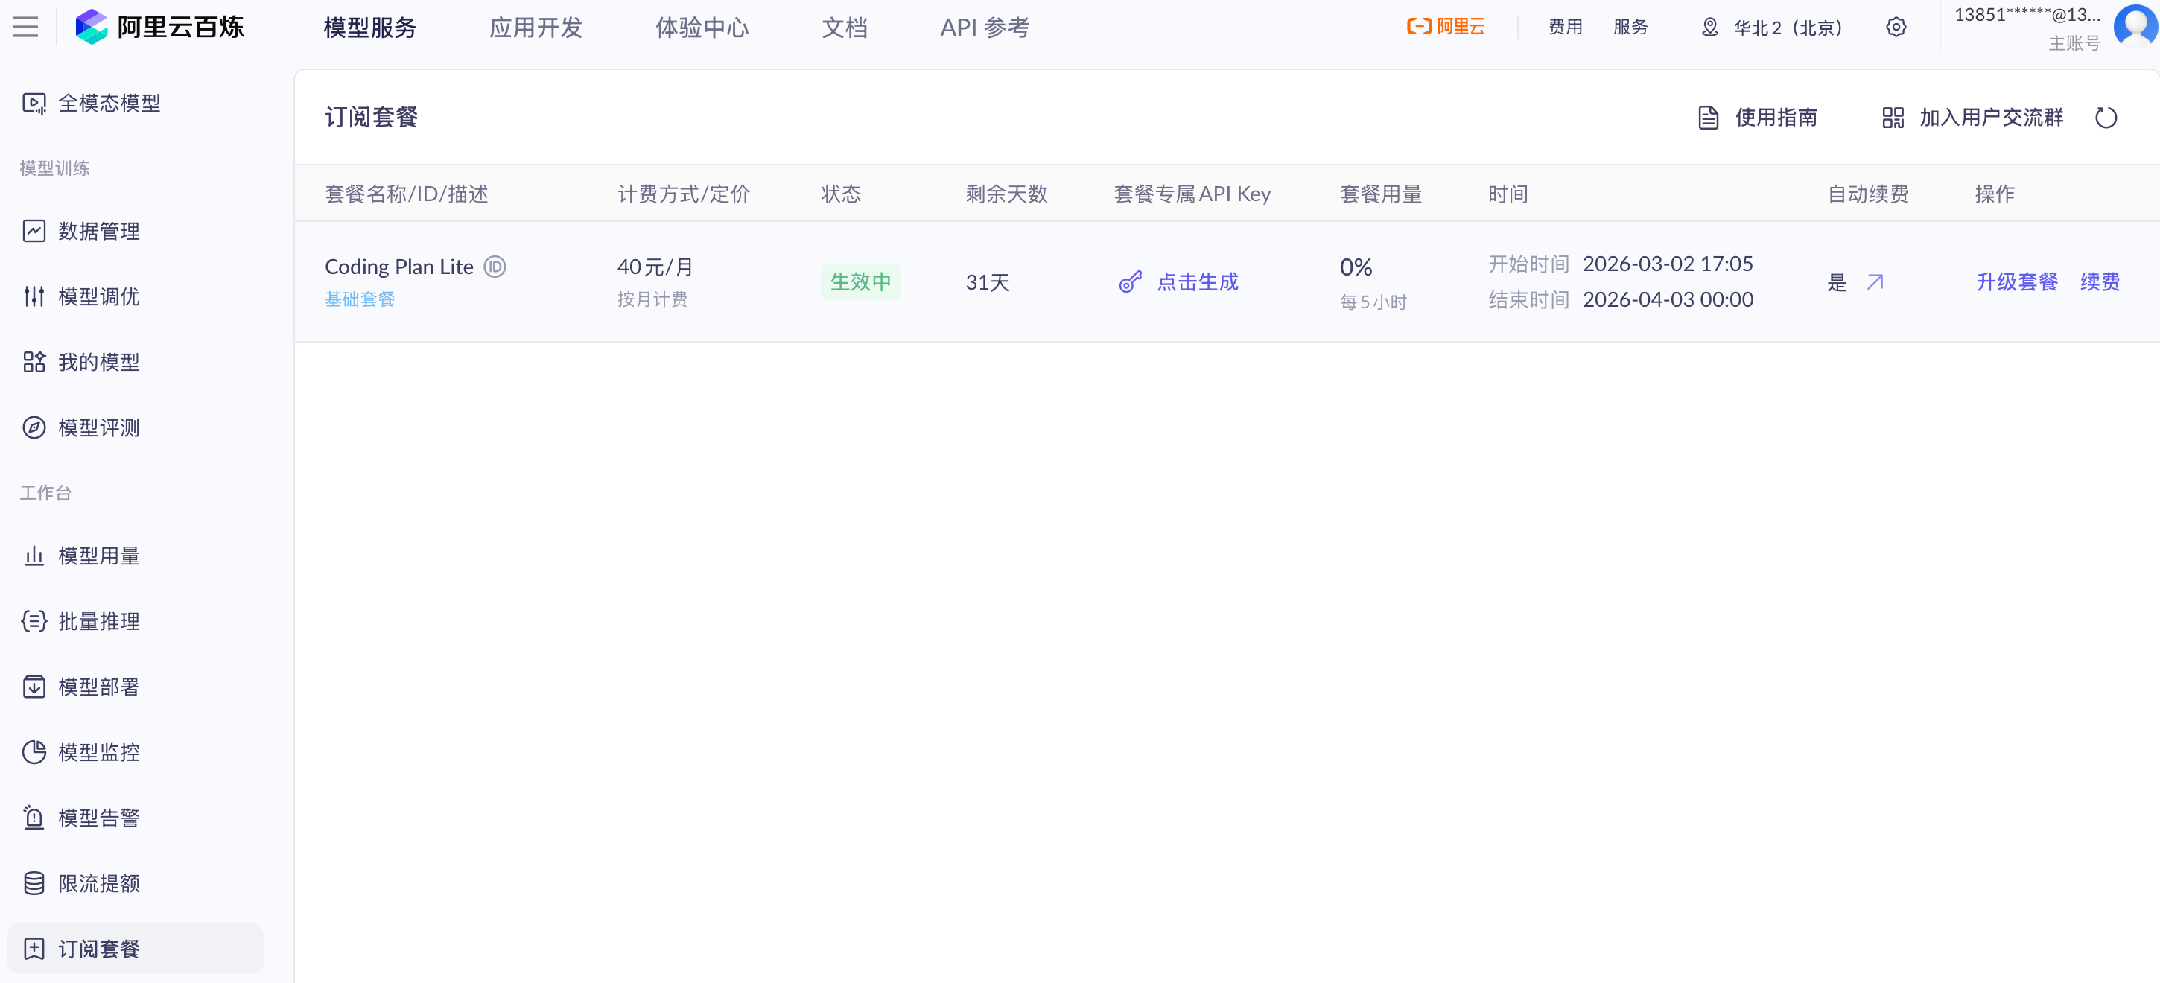Collapse the sidebar with hamburger icon
The image size is (2160, 983).
25,26
